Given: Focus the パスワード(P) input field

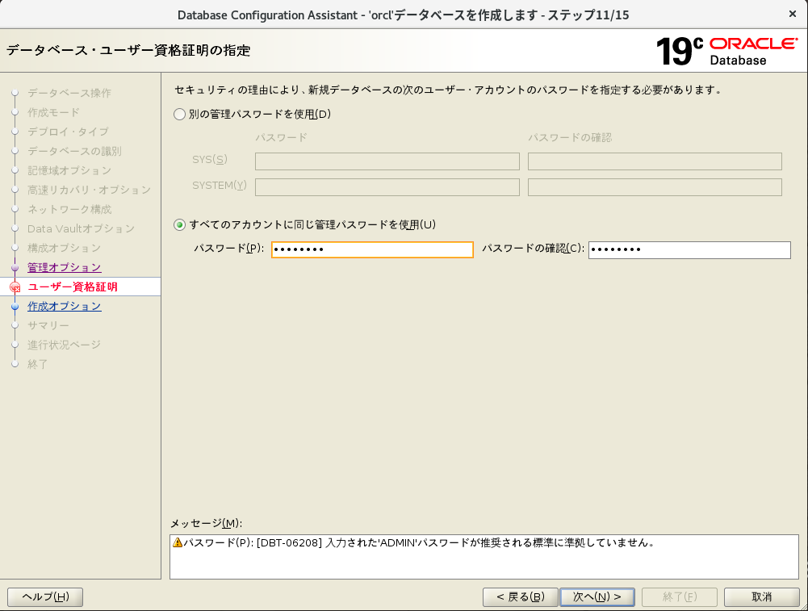Looking at the screenshot, I should click(x=372, y=250).
